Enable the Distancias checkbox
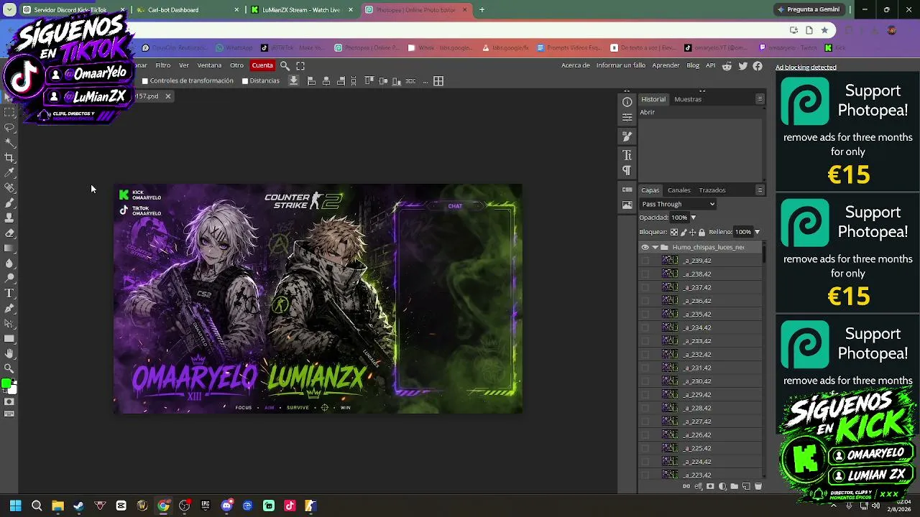This screenshot has width=920, height=517. pos(245,81)
